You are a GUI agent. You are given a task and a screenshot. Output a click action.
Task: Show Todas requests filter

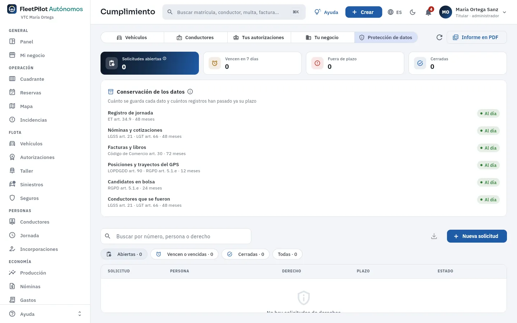click(288, 254)
